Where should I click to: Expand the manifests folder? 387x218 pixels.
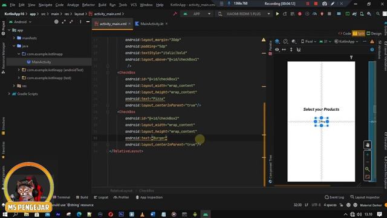pos(14,38)
